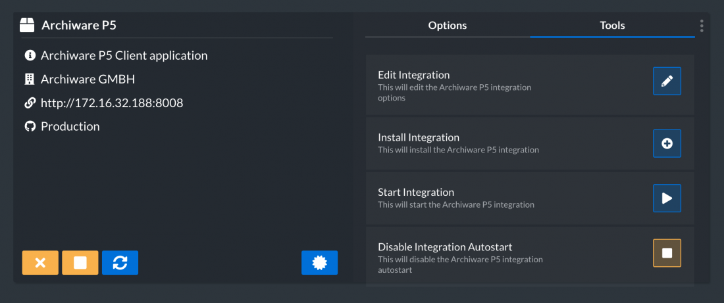This screenshot has height=303, width=724.
Task: Click the orange square stop button
Action: [80, 263]
